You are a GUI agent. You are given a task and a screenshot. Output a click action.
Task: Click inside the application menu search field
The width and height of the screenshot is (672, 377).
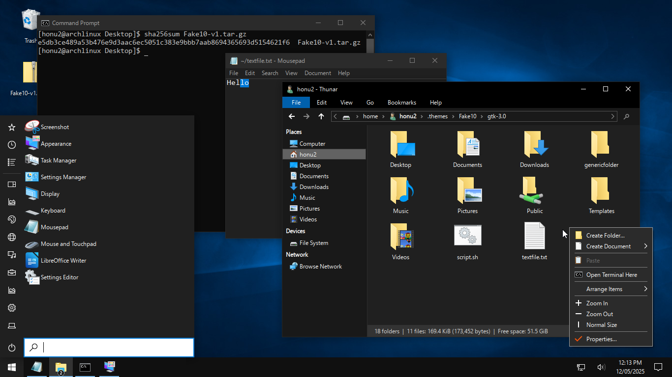tap(109, 347)
